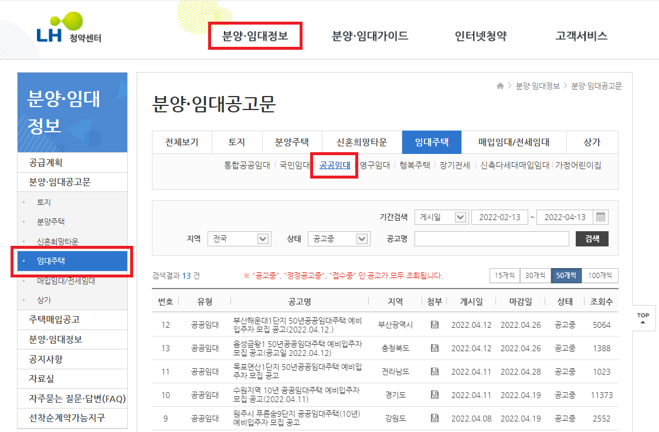Select the 임대주택 tab
Screen dimensions: 659x432
click(x=432, y=142)
